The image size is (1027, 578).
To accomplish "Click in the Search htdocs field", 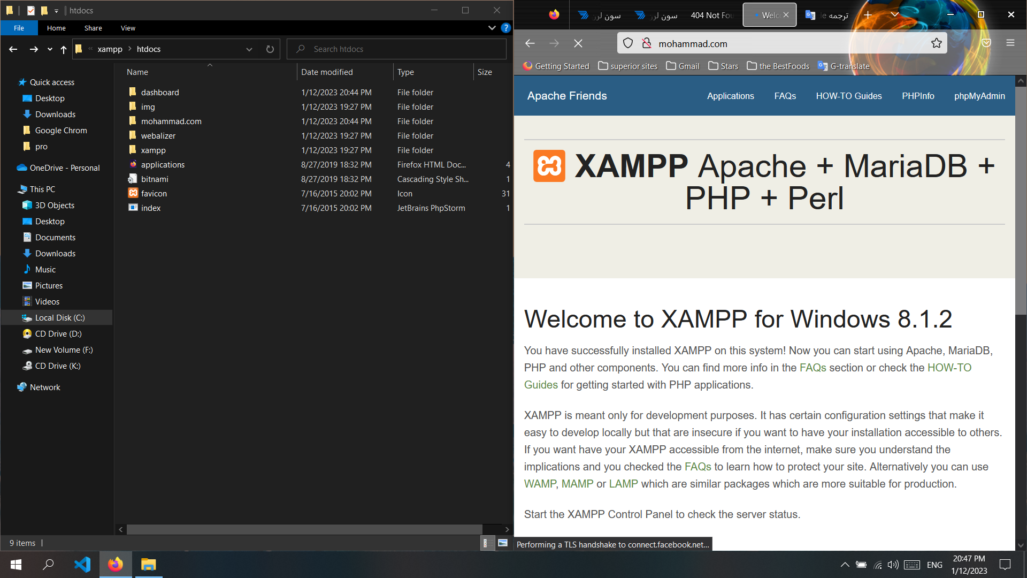I will pyautogui.click(x=396, y=49).
